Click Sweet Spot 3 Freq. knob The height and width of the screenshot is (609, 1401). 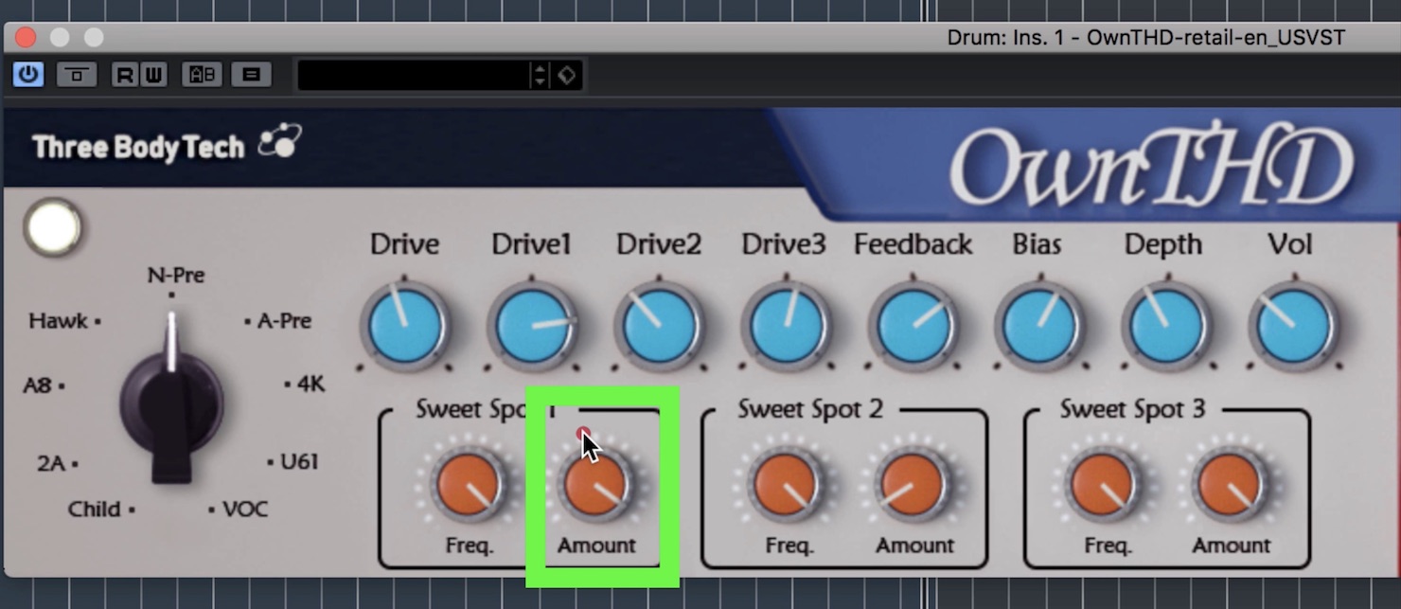(1103, 484)
